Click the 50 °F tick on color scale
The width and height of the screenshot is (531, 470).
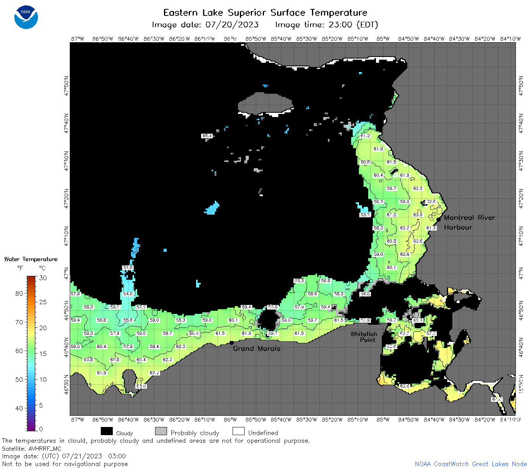19,379
